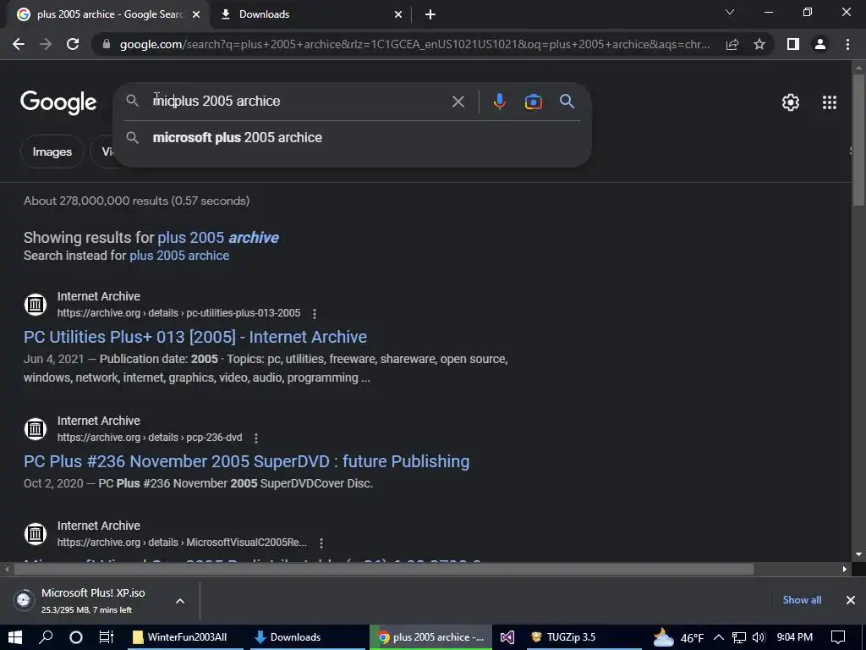866x650 pixels.
Task: Open a new Chrome tab
Action: tap(430, 14)
